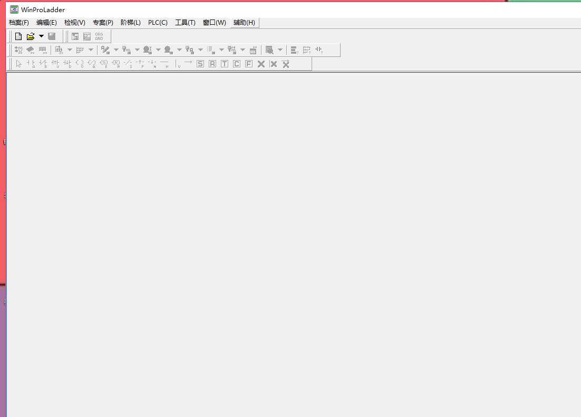
Task: Insert normally closed contact B
Action: tap(43, 64)
